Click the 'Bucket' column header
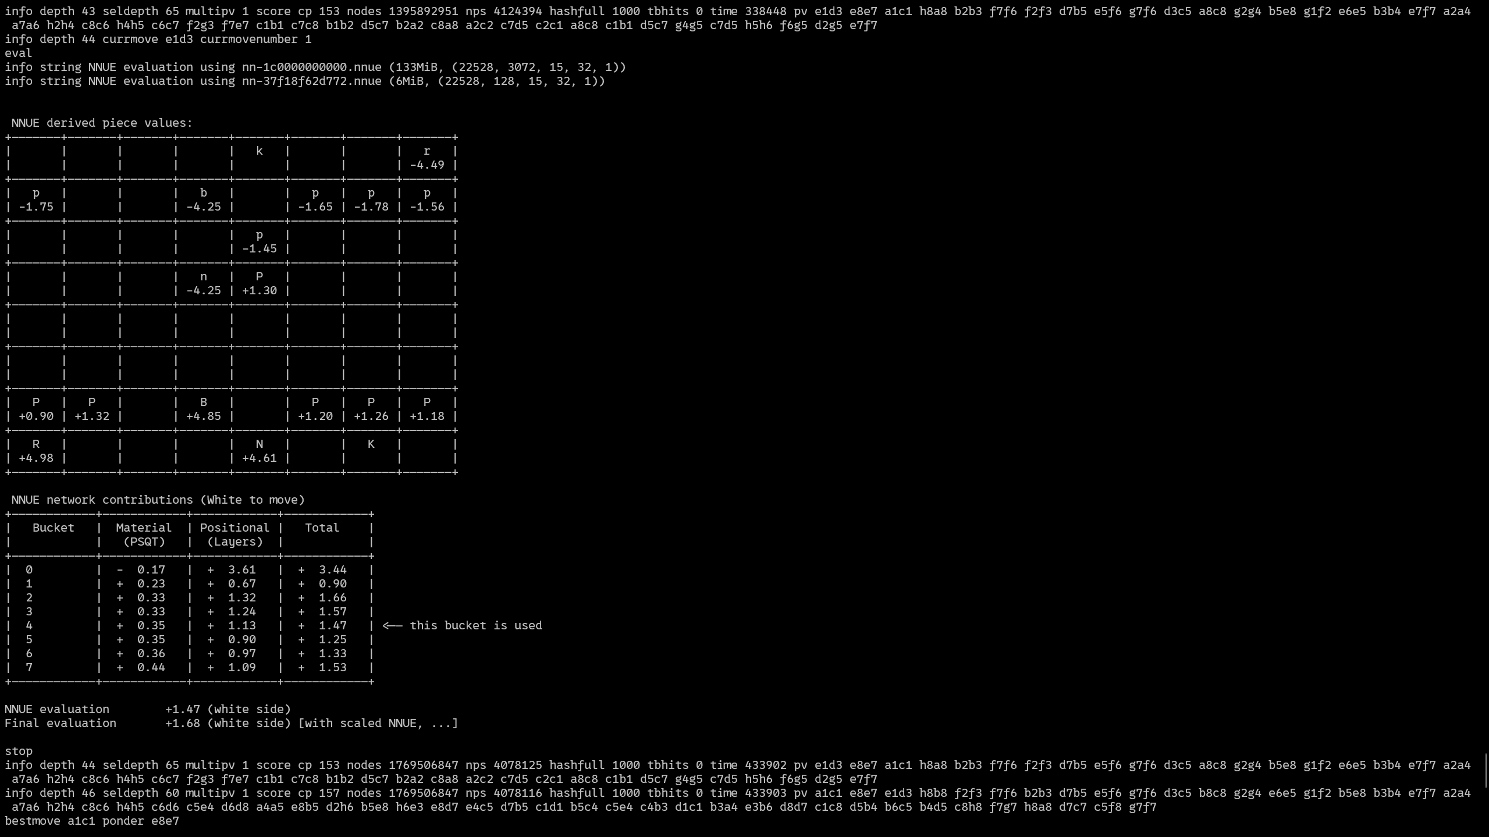Image resolution: width=1489 pixels, height=837 pixels. click(54, 528)
